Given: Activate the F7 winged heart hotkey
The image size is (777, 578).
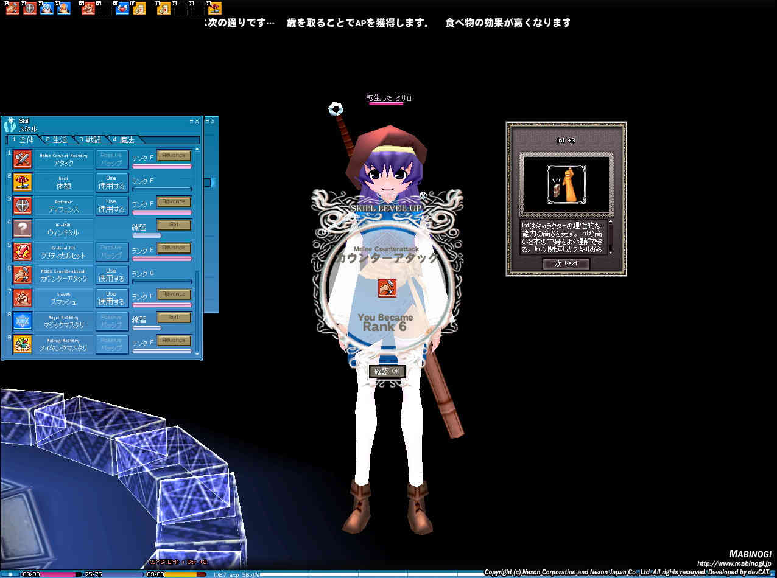Looking at the screenshot, I should click(x=122, y=9).
